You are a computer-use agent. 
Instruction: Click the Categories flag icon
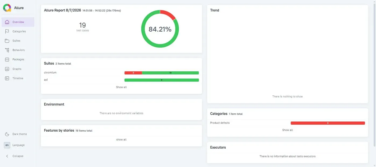tap(7, 31)
